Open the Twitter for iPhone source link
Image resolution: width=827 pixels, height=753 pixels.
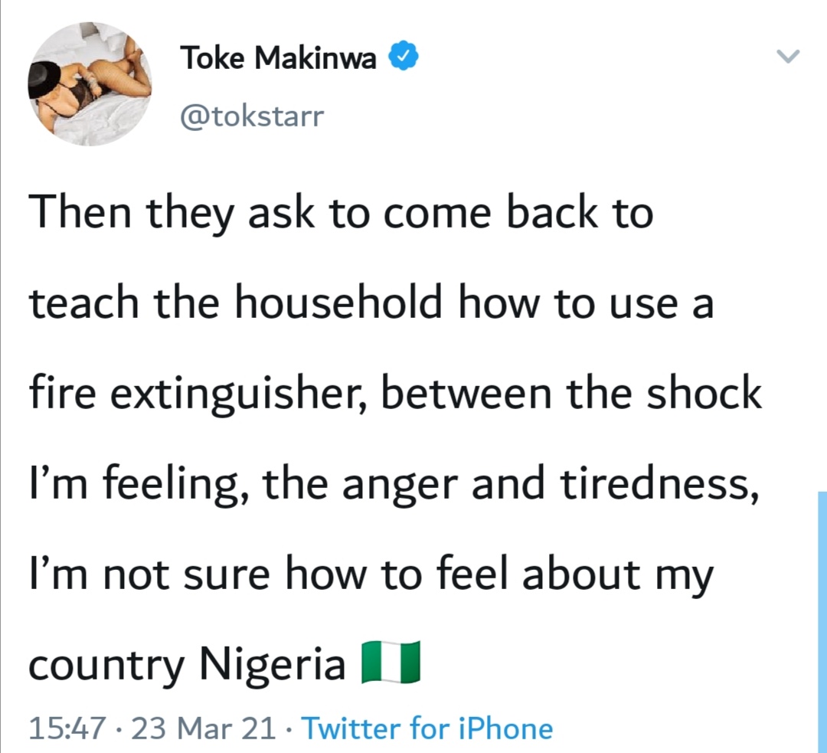(x=427, y=728)
